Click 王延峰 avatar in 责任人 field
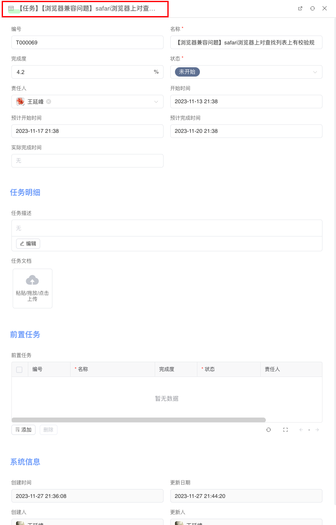 (20, 102)
